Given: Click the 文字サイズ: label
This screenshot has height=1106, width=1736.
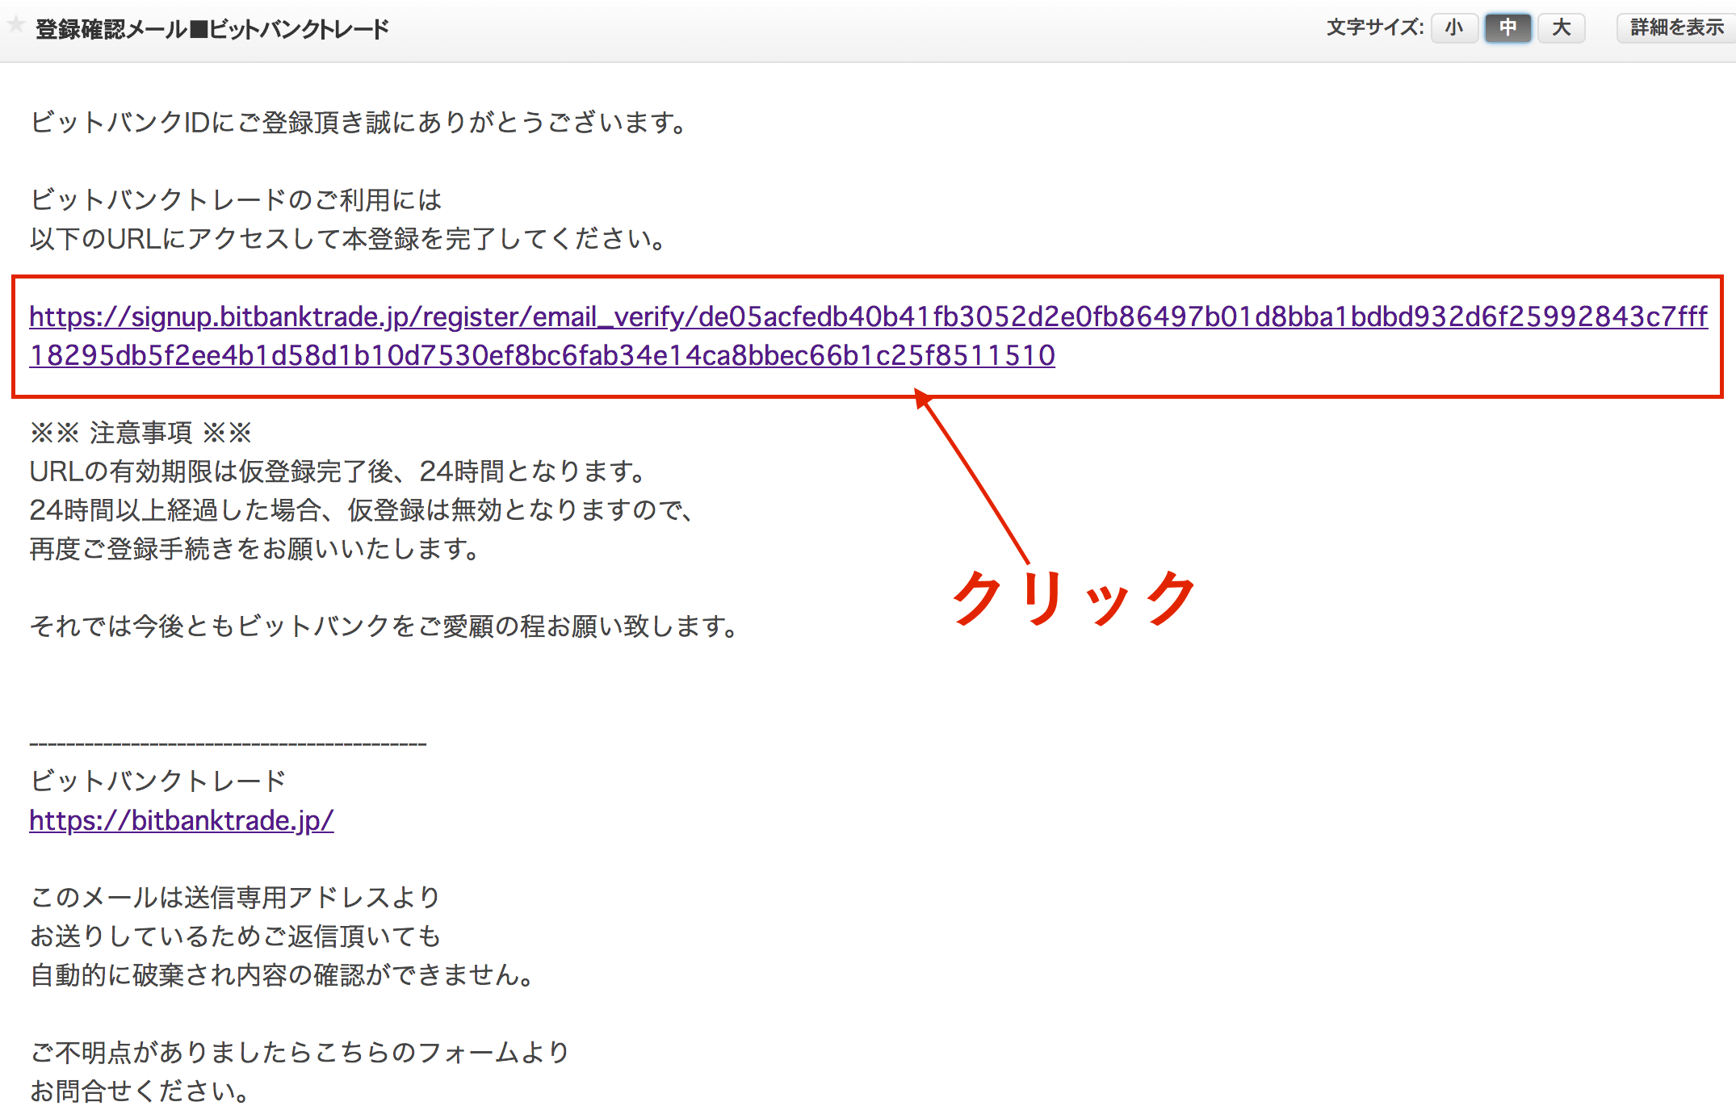Looking at the screenshot, I should [1375, 28].
